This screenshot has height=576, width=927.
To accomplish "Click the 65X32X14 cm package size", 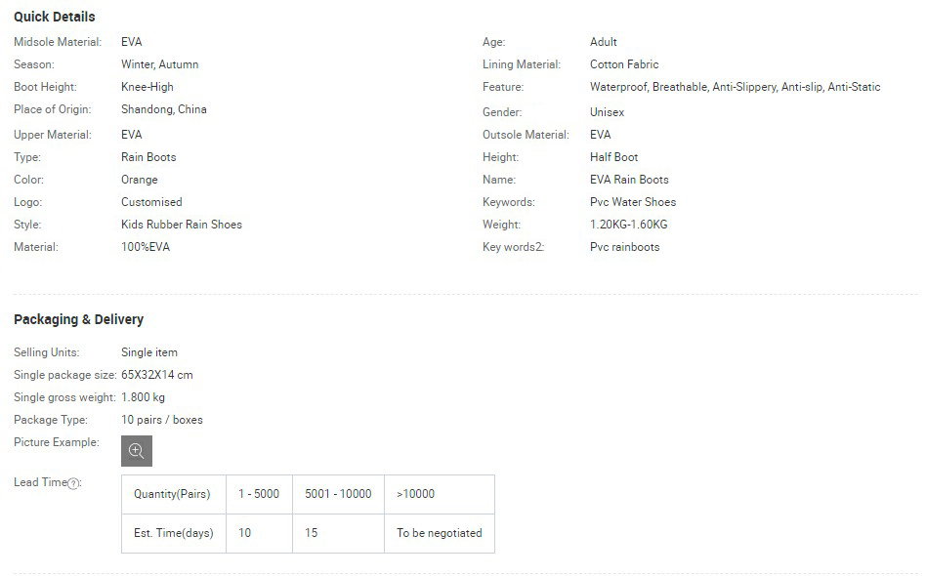I will 157,375.
